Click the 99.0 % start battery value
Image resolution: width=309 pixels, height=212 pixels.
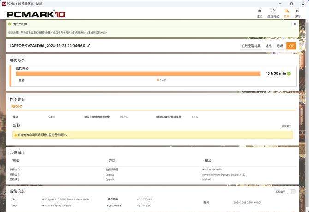click(124, 117)
